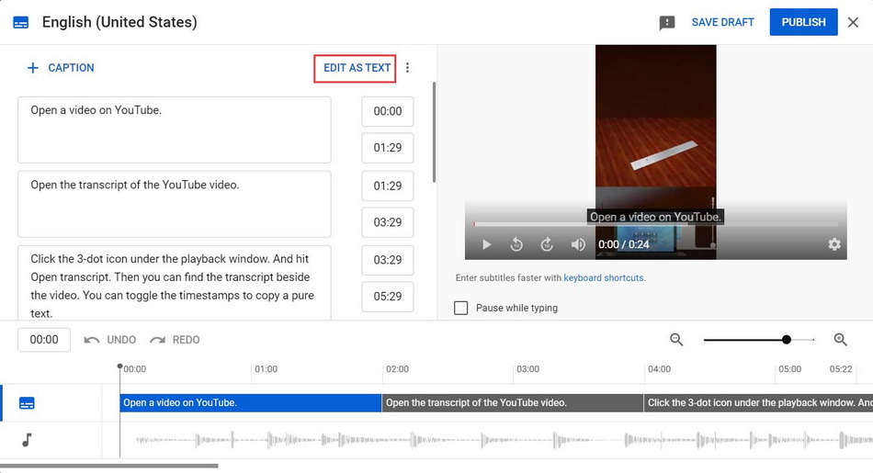The height and width of the screenshot is (473, 873).
Task: Zoom in the timeline
Action: 840,340
